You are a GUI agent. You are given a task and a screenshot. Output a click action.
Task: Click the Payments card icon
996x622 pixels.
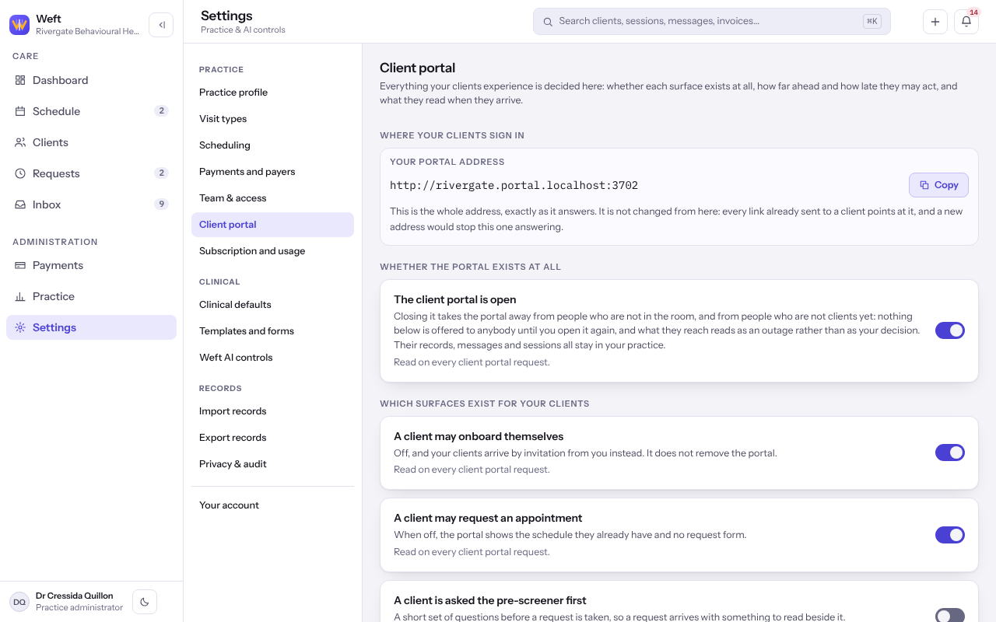point(20,265)
